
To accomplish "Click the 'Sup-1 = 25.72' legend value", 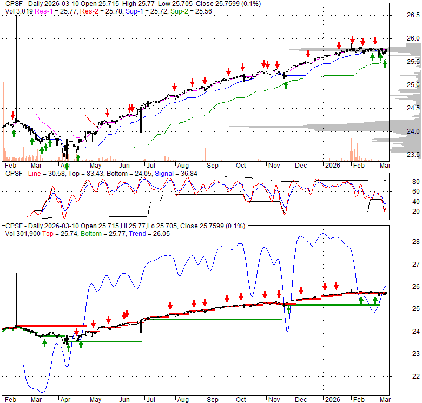I will [147, 11].
